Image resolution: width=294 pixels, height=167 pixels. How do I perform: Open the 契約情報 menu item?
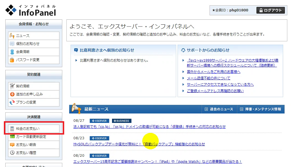(x=34, y=86)
